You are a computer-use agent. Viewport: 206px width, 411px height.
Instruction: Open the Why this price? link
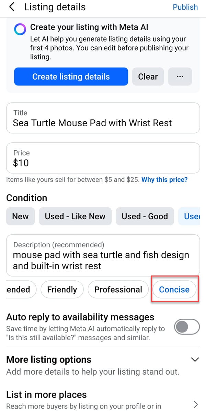click(164, 179)
